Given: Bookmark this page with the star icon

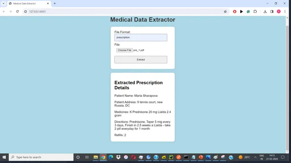Looking at the screenshot, I should tap(225, 12).
